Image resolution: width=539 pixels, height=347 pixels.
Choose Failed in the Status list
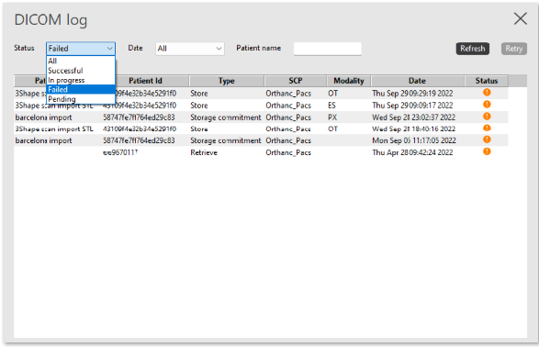click(81, 89)
